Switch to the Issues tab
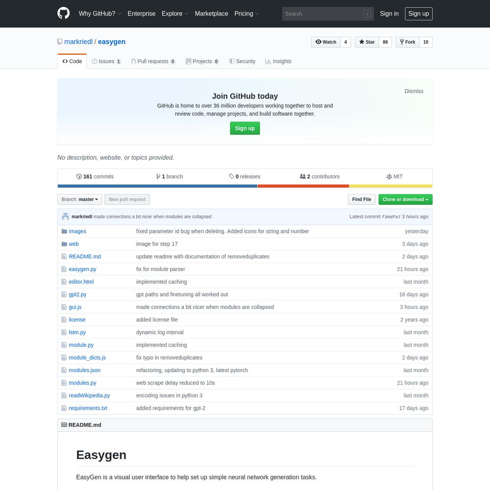The height and width of the screenshot is (490, 490). pos(106,61)
